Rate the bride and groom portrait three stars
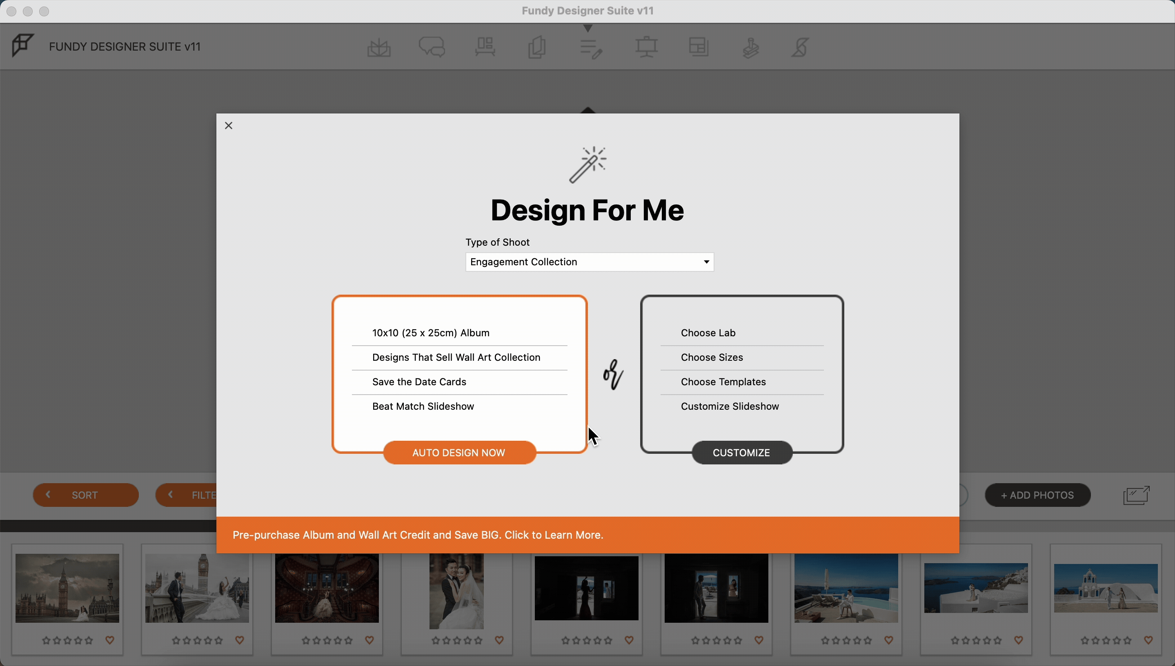Screen dimensions: 1175x666 [x=456, y=641]
